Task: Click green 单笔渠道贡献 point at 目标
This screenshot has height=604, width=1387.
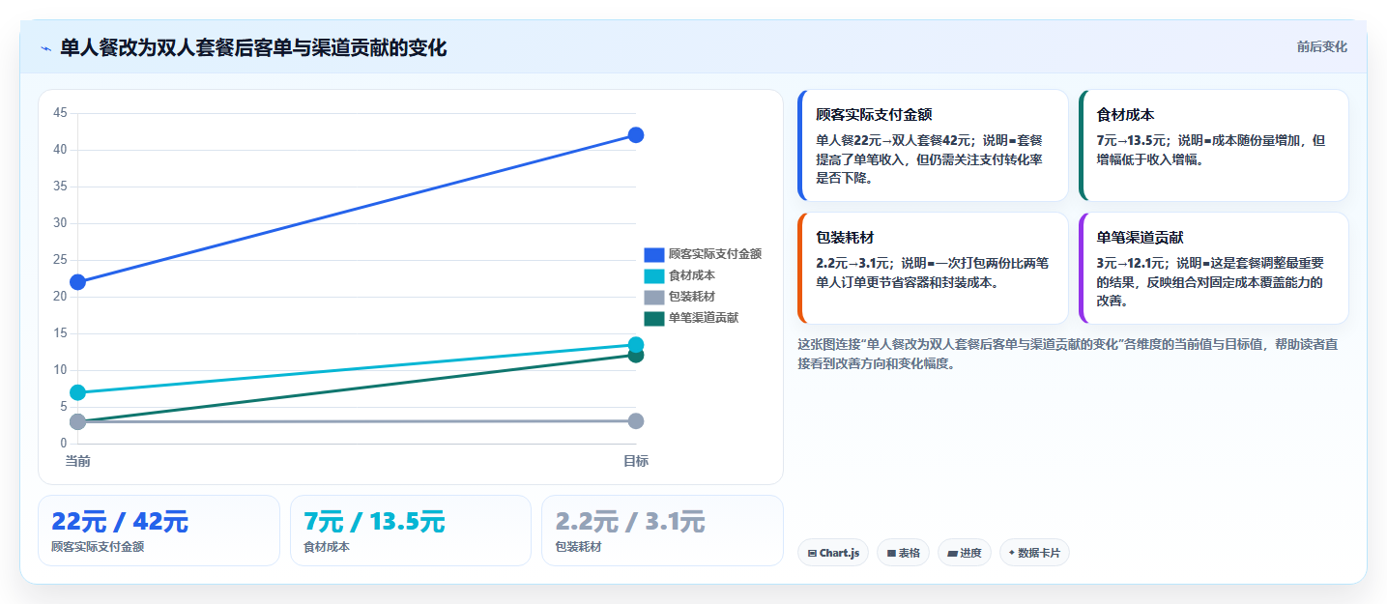Action: 636,357
